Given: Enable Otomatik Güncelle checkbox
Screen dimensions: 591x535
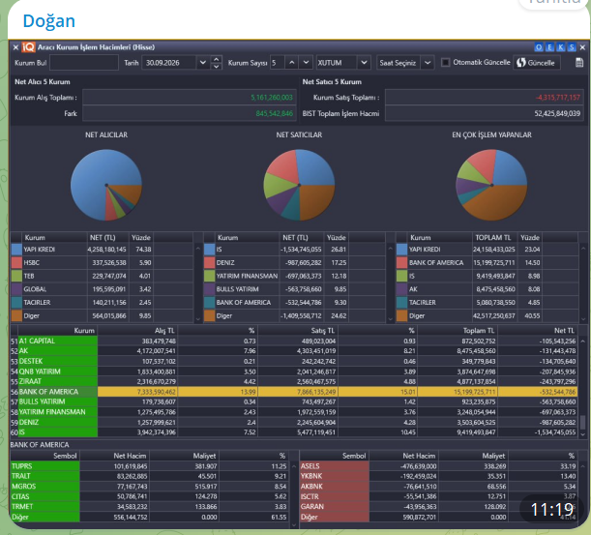Looking at the screenshot, I should point(445,62).
